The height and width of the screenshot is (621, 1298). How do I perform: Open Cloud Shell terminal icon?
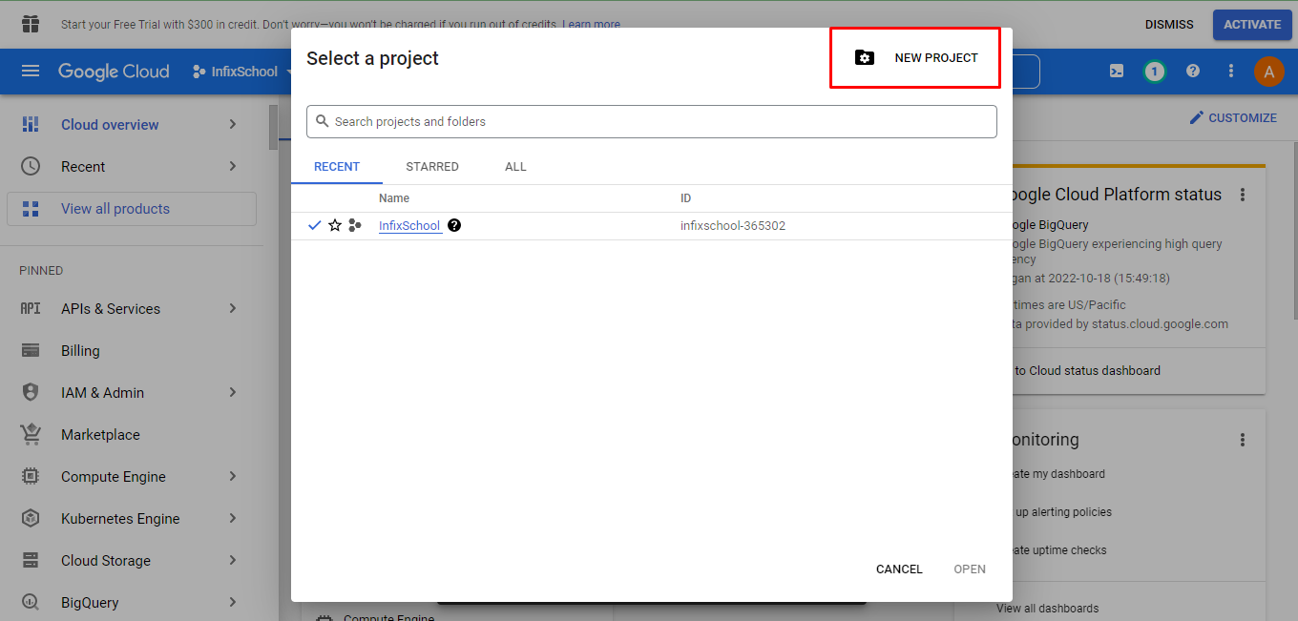pyautogui.click(x=1116, y=72)
